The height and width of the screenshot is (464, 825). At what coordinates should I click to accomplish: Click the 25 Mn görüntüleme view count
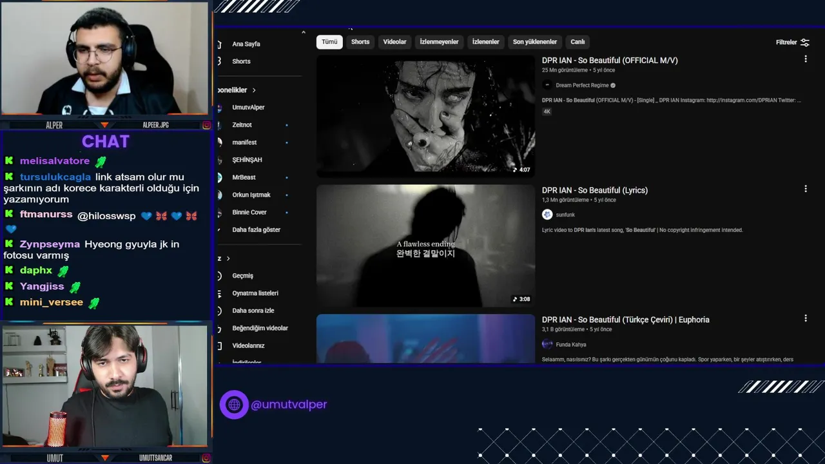(x=565, y=70)
